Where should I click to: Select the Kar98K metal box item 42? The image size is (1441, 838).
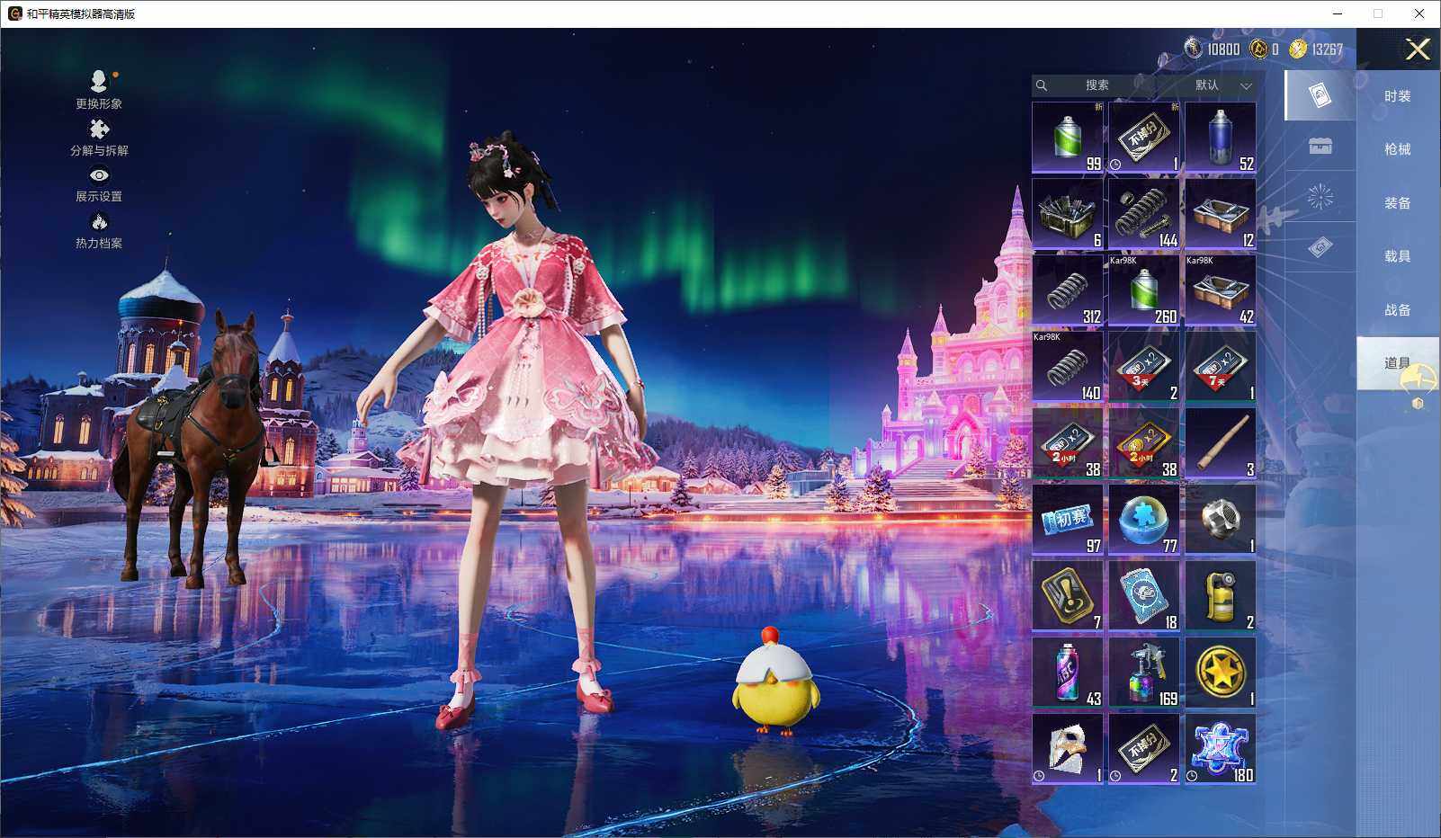coord(1221,290)
